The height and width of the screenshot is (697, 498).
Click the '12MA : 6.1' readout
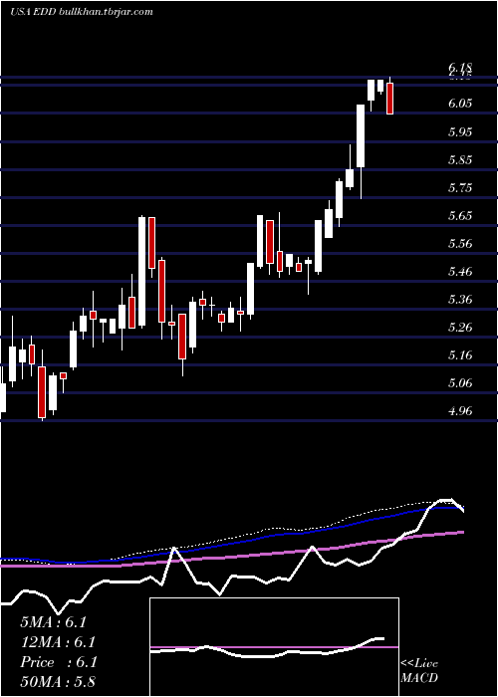click(58, 642)
